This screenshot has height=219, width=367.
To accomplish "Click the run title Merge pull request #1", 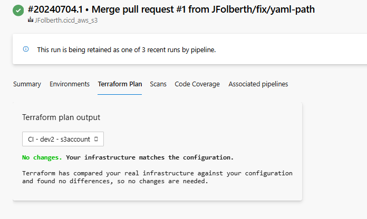I will (203, 9).
